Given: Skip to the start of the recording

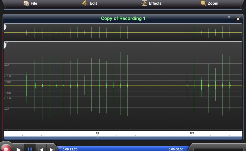Looking at the screenshot, I should 41,149.
